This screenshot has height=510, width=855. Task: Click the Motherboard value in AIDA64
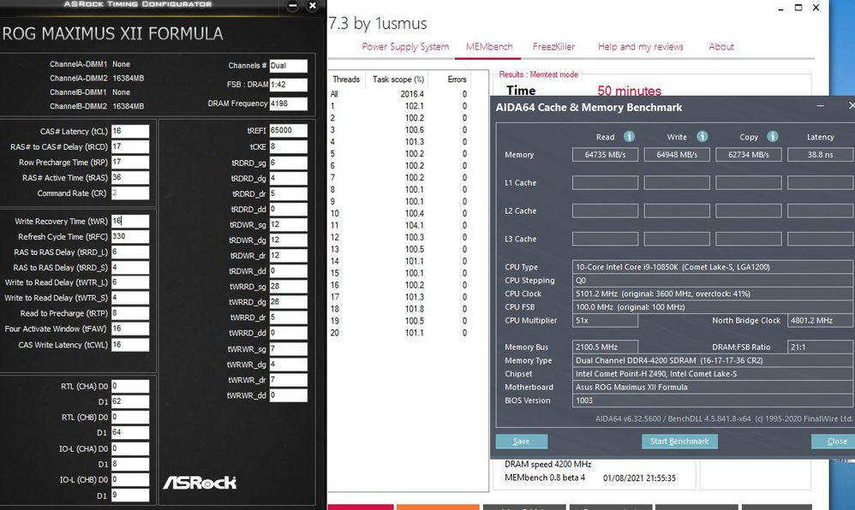tap(713, 387)
